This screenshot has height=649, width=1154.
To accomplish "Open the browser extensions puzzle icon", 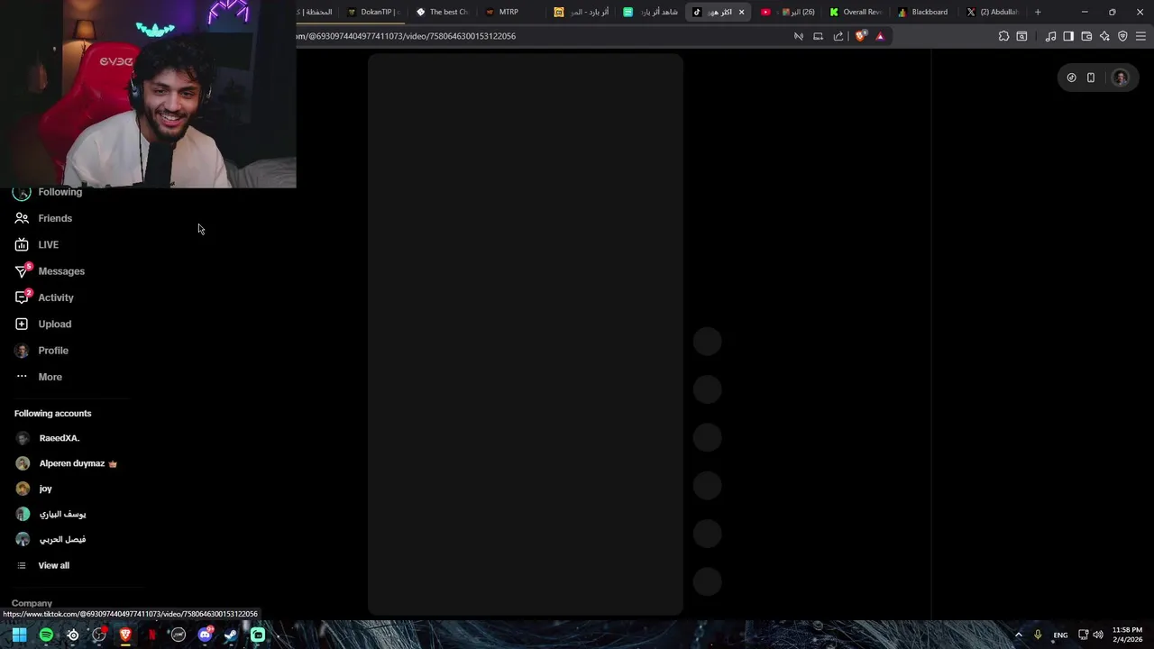I will pyautogui.click(x=1003, y=36).
